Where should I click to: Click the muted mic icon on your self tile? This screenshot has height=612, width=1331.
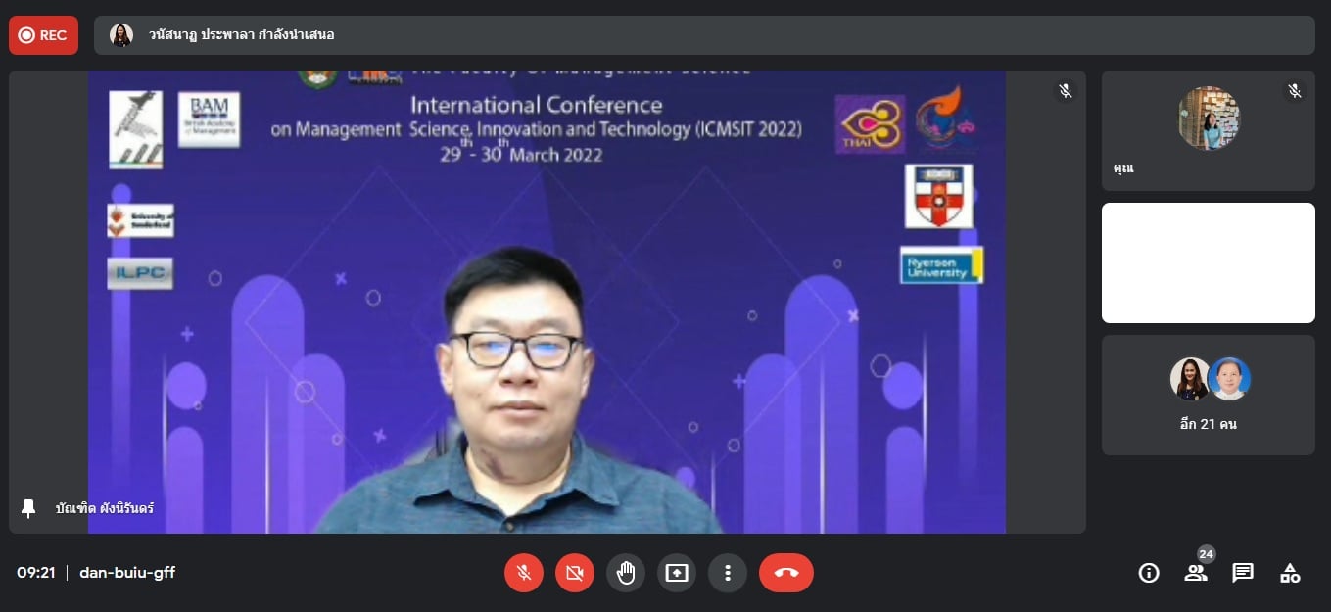[1295, 91]
